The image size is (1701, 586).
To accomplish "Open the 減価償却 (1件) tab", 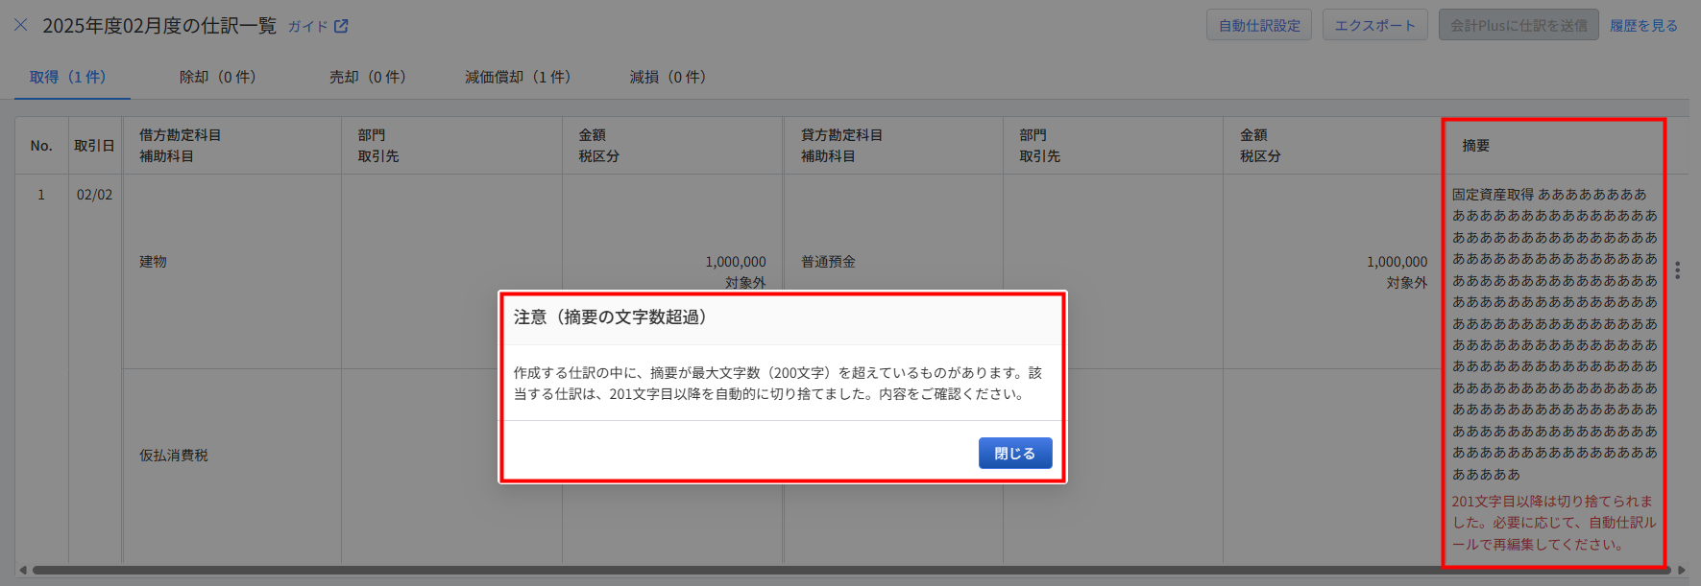I will pos(518,77).
